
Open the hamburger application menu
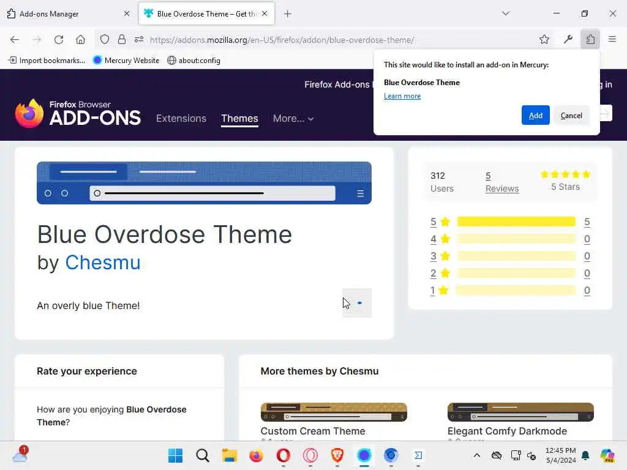[612, 40]
